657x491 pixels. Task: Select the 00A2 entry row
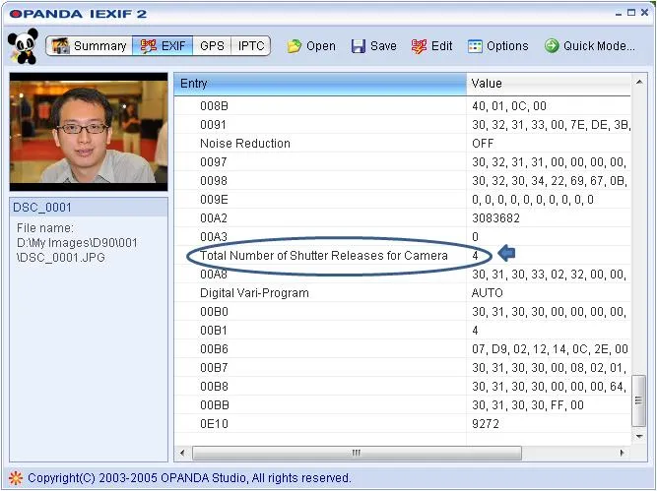(402, 218)
